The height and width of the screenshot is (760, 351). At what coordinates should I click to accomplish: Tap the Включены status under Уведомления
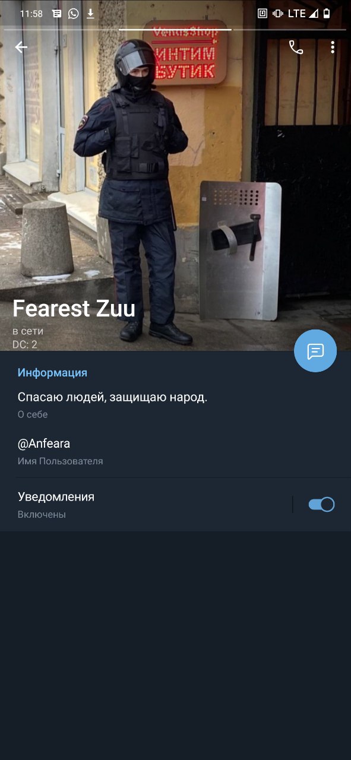(x=42, y=515)
